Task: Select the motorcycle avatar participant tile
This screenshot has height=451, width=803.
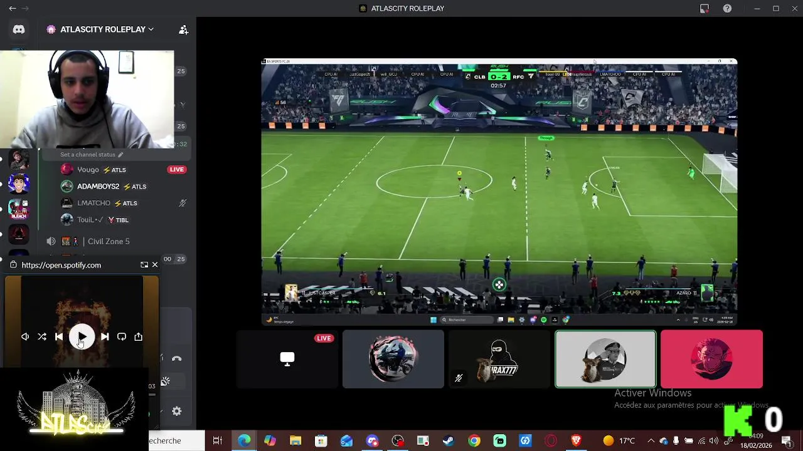Action: pos(393,359)
